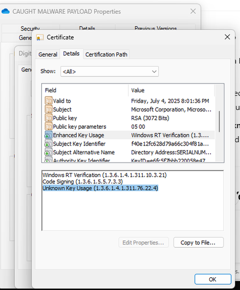
Task: Select the Public key parameters row label
Action: (x=80, y=126)
